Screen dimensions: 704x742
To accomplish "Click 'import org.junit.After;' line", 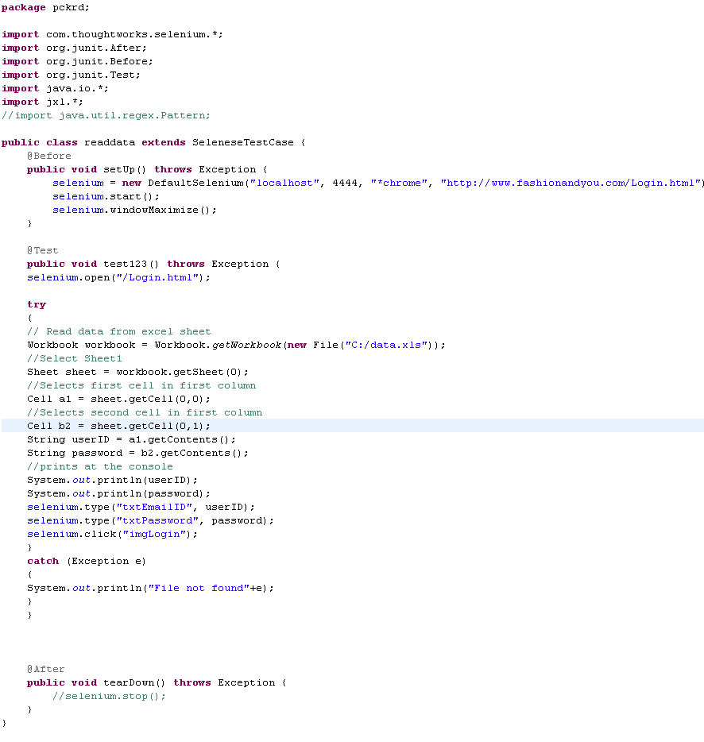I will 75,48.
